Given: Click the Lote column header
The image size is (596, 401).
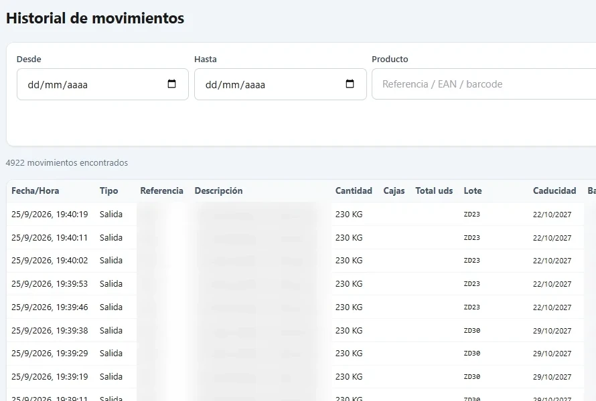Looking at the screenshot, I should (473, 191).
